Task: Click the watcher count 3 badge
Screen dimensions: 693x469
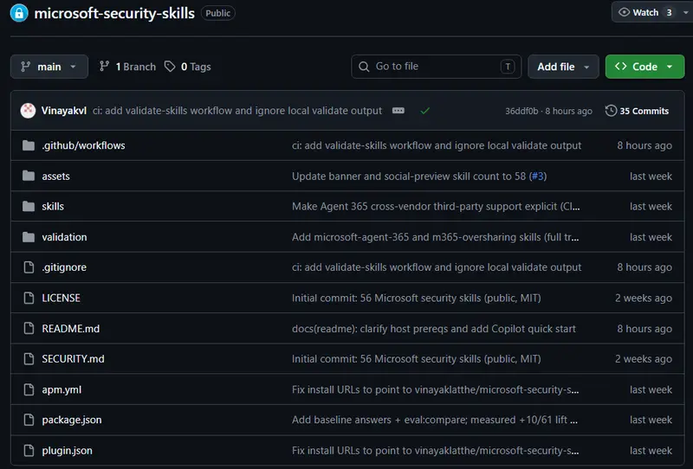Action: (669, 12)
